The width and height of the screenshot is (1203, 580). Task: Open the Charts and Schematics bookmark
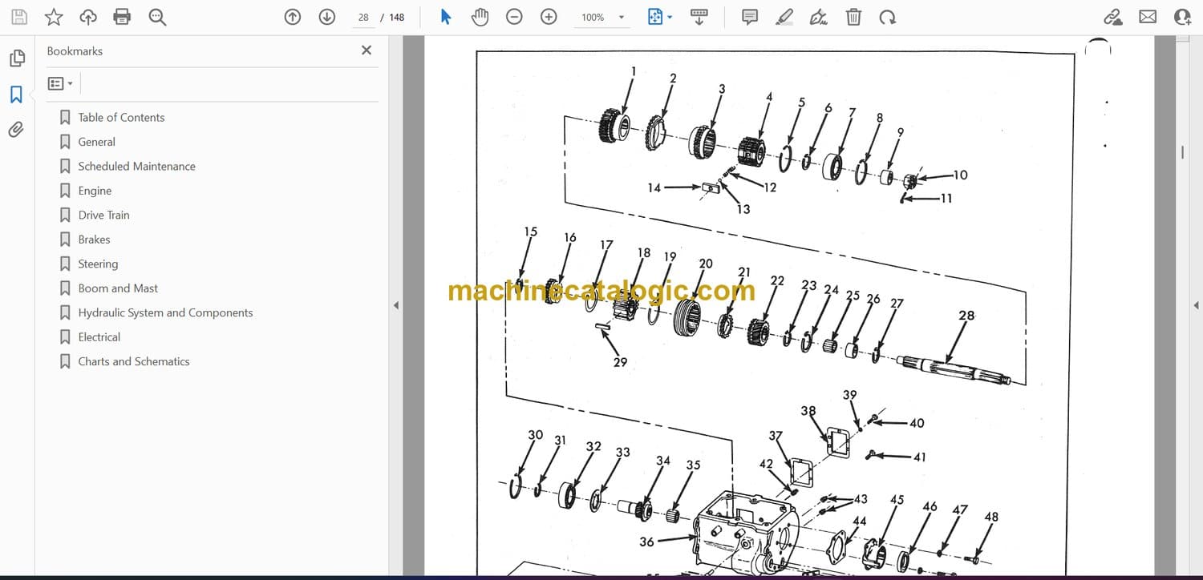pos(134,361)
